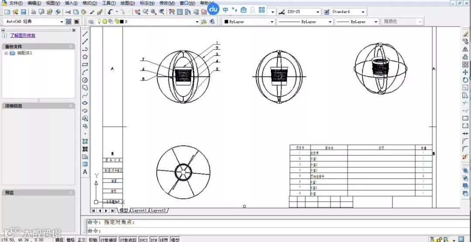Viewport: 471px width, 242px height.
Task: Expand the 装配体1 backup file tree node
Action: pos(6,53)
